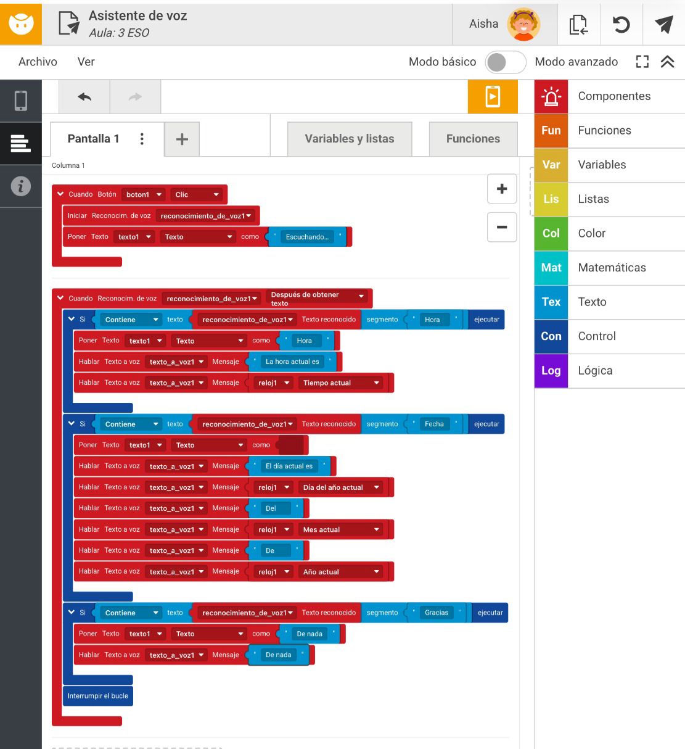685x749 pixels.
Task: Switch the basic/advanced mode toggle
Action: click(x=505, y=62)
